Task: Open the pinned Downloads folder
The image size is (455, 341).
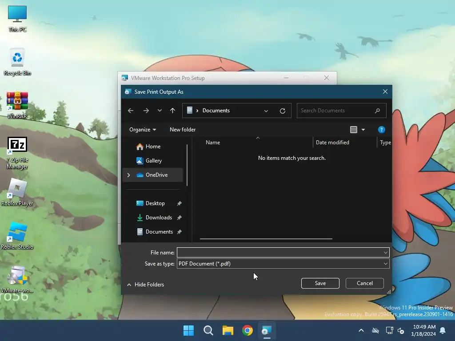Action: 159,218
